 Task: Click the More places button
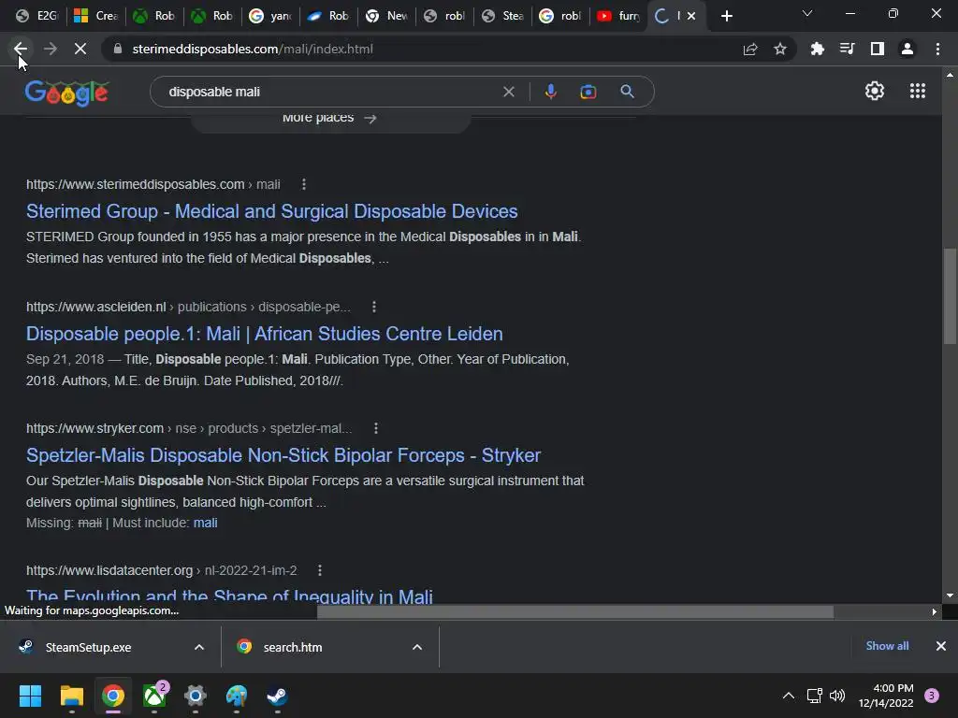tap(330, 119)
